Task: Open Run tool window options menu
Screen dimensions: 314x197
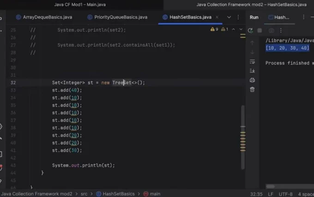Action: tap(303, 17)
